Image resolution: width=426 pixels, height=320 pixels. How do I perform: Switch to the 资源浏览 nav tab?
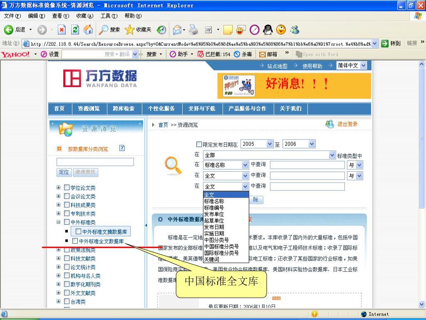tap(89, 109)
